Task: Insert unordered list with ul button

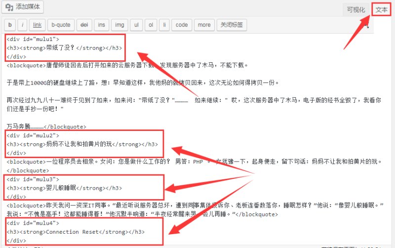Action: point(136,25)
